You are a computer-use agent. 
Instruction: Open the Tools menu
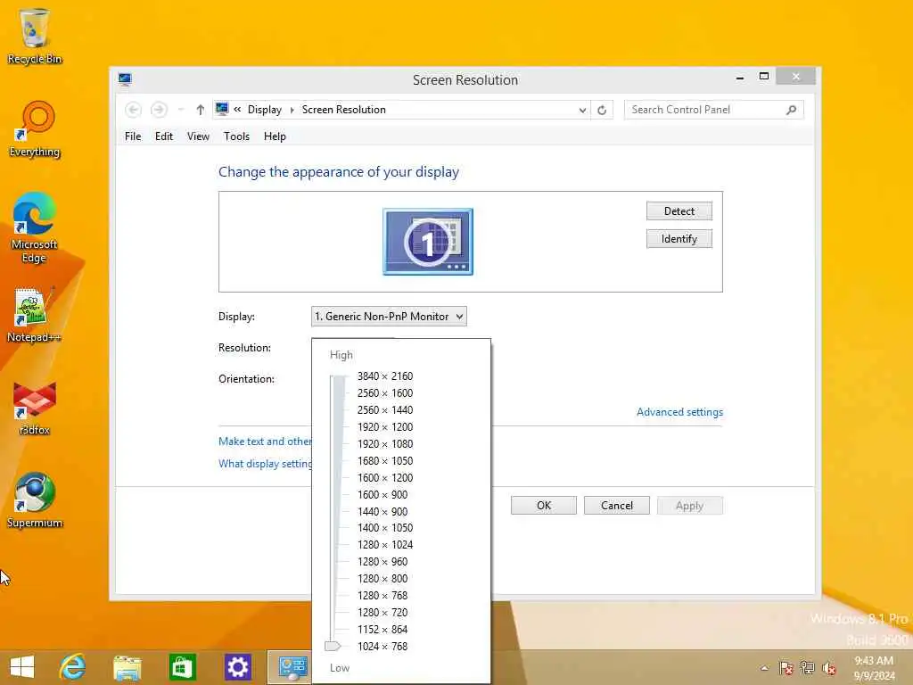tap(236, 136)
